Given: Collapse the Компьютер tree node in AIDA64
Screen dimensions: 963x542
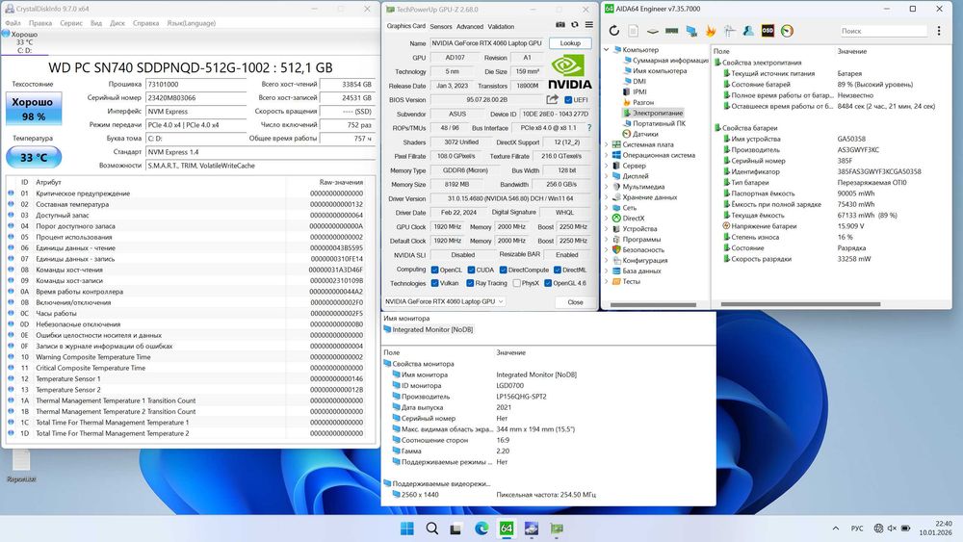Looking at the screenshot, I should (607, 50).
